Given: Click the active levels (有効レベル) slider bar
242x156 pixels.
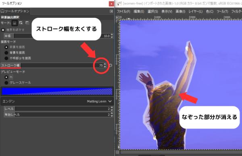Looking at the screenshot, I should (x=58, y=114).
